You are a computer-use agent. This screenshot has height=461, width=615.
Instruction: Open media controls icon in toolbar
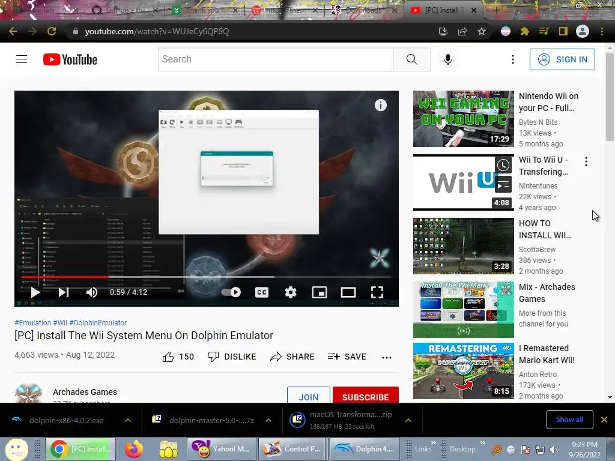tap(544, 31)
